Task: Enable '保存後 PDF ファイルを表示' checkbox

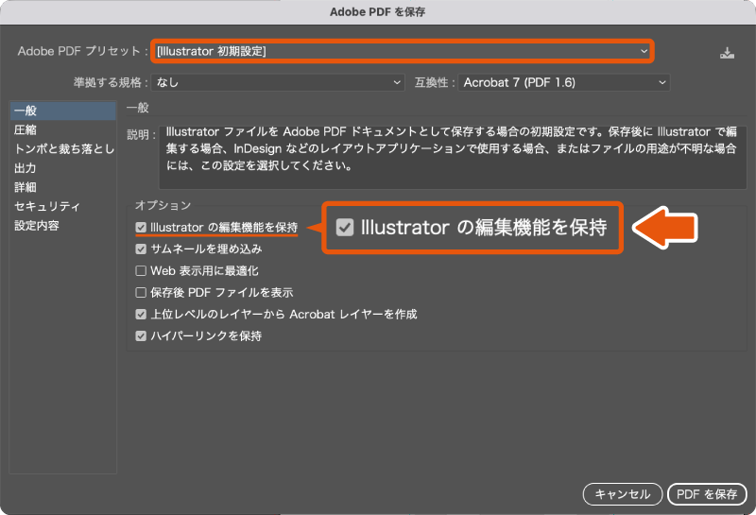Action: (141, 293)
